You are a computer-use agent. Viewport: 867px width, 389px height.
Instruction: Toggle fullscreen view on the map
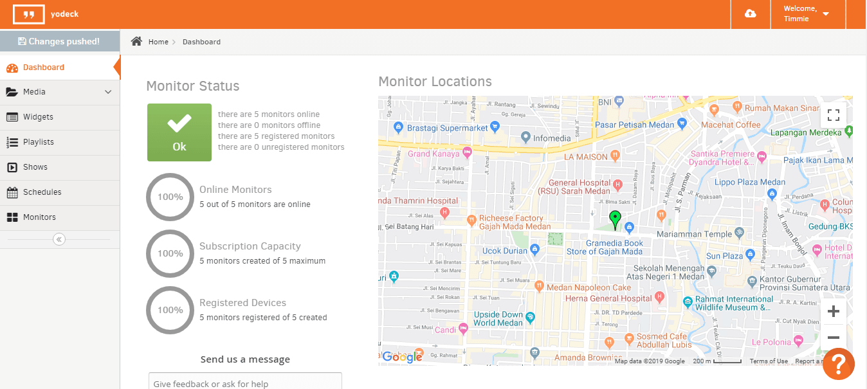(x=834, y=115)
